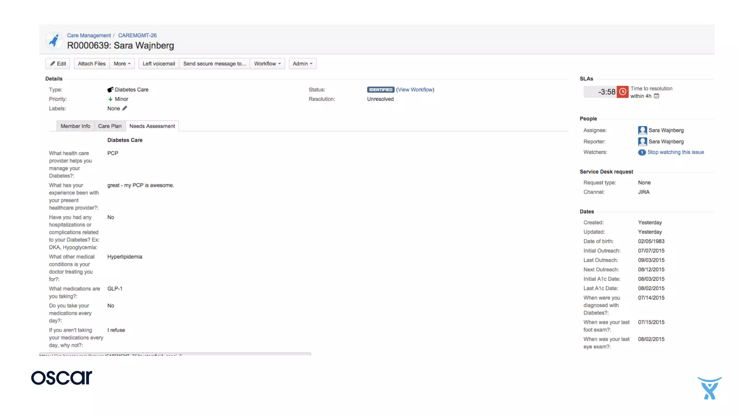Expand the Workflow dropdown
The height and width of the screenshot is (416, 740).
(x=267, y=64)
